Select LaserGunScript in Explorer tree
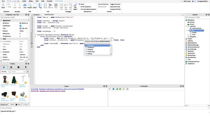 [197, 29]
